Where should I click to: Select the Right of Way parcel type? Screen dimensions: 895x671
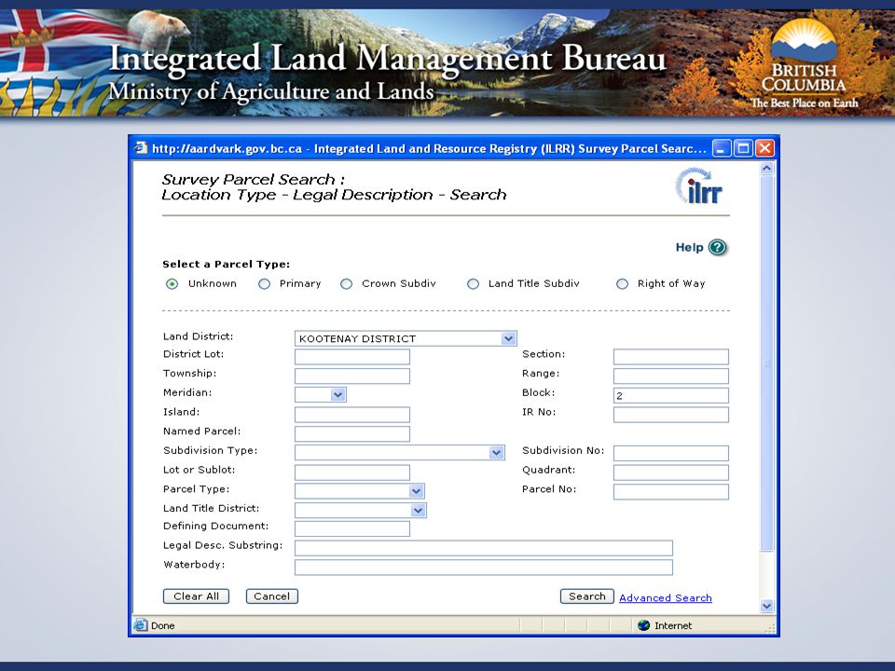coord(622,283)
